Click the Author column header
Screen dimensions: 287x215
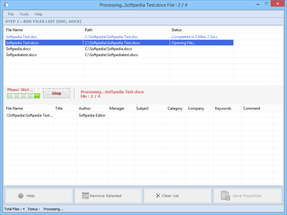click(x=92, y=108)
